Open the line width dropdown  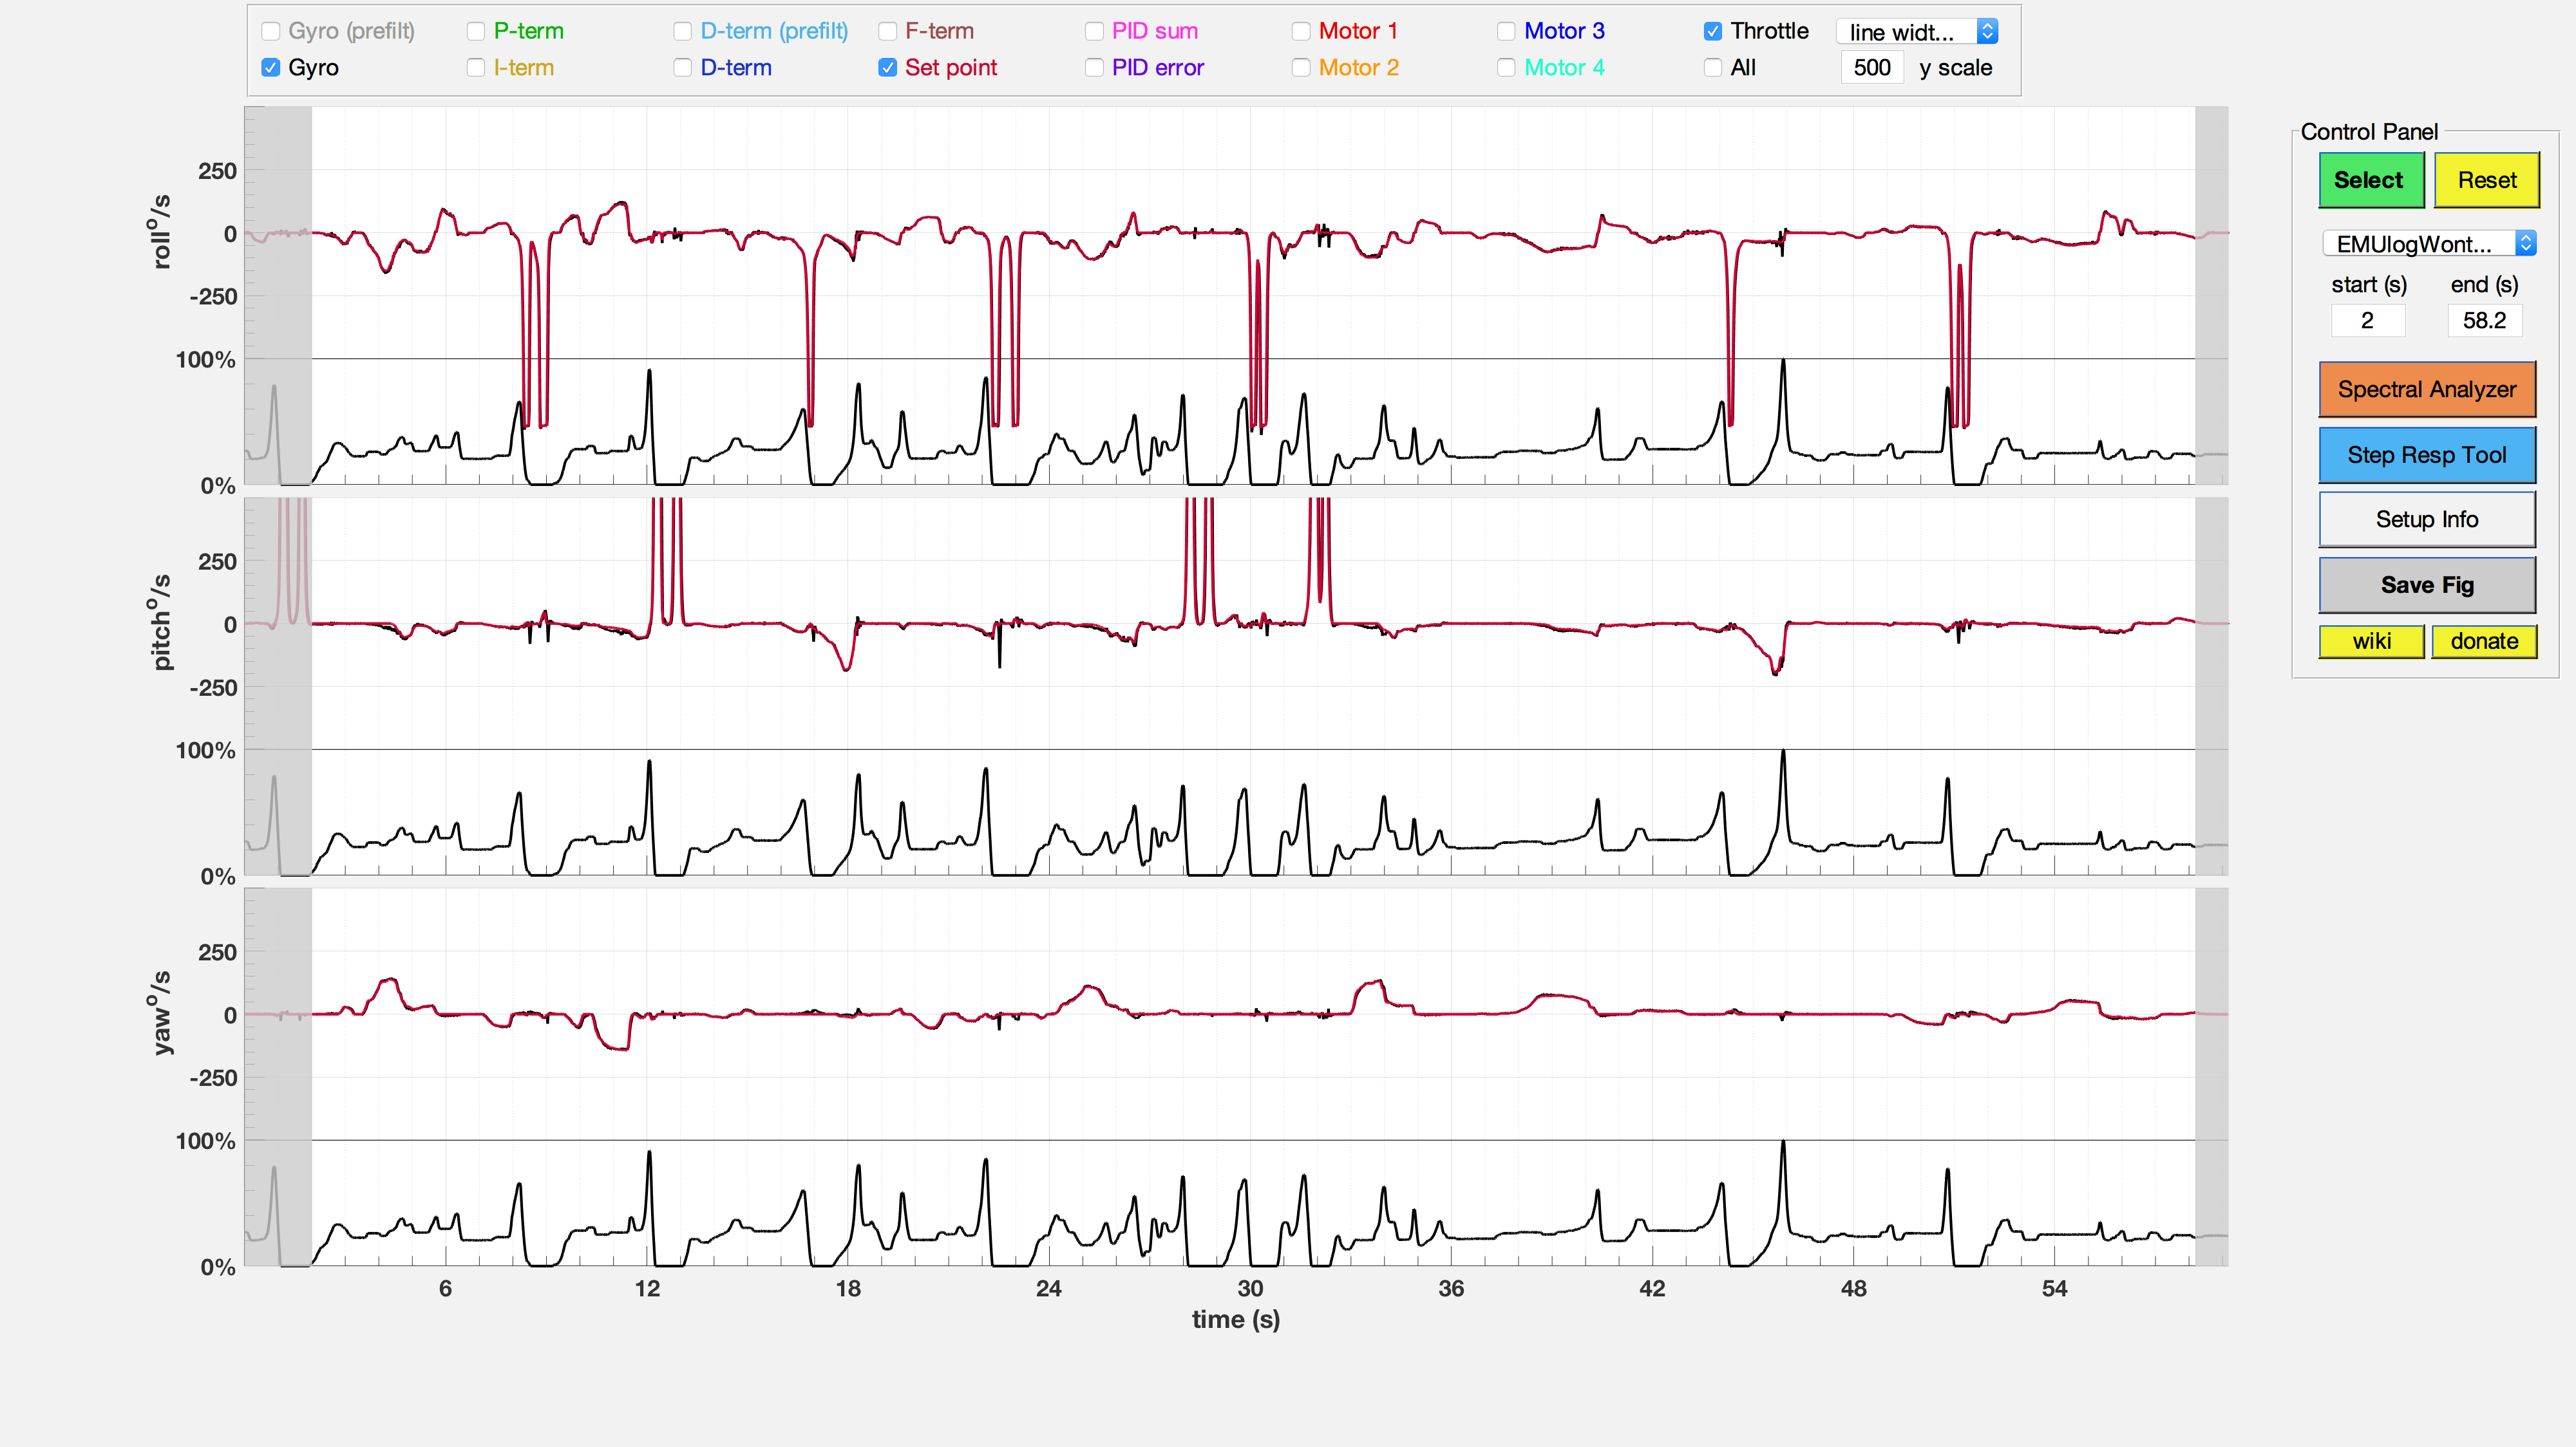pos(1916,32)
